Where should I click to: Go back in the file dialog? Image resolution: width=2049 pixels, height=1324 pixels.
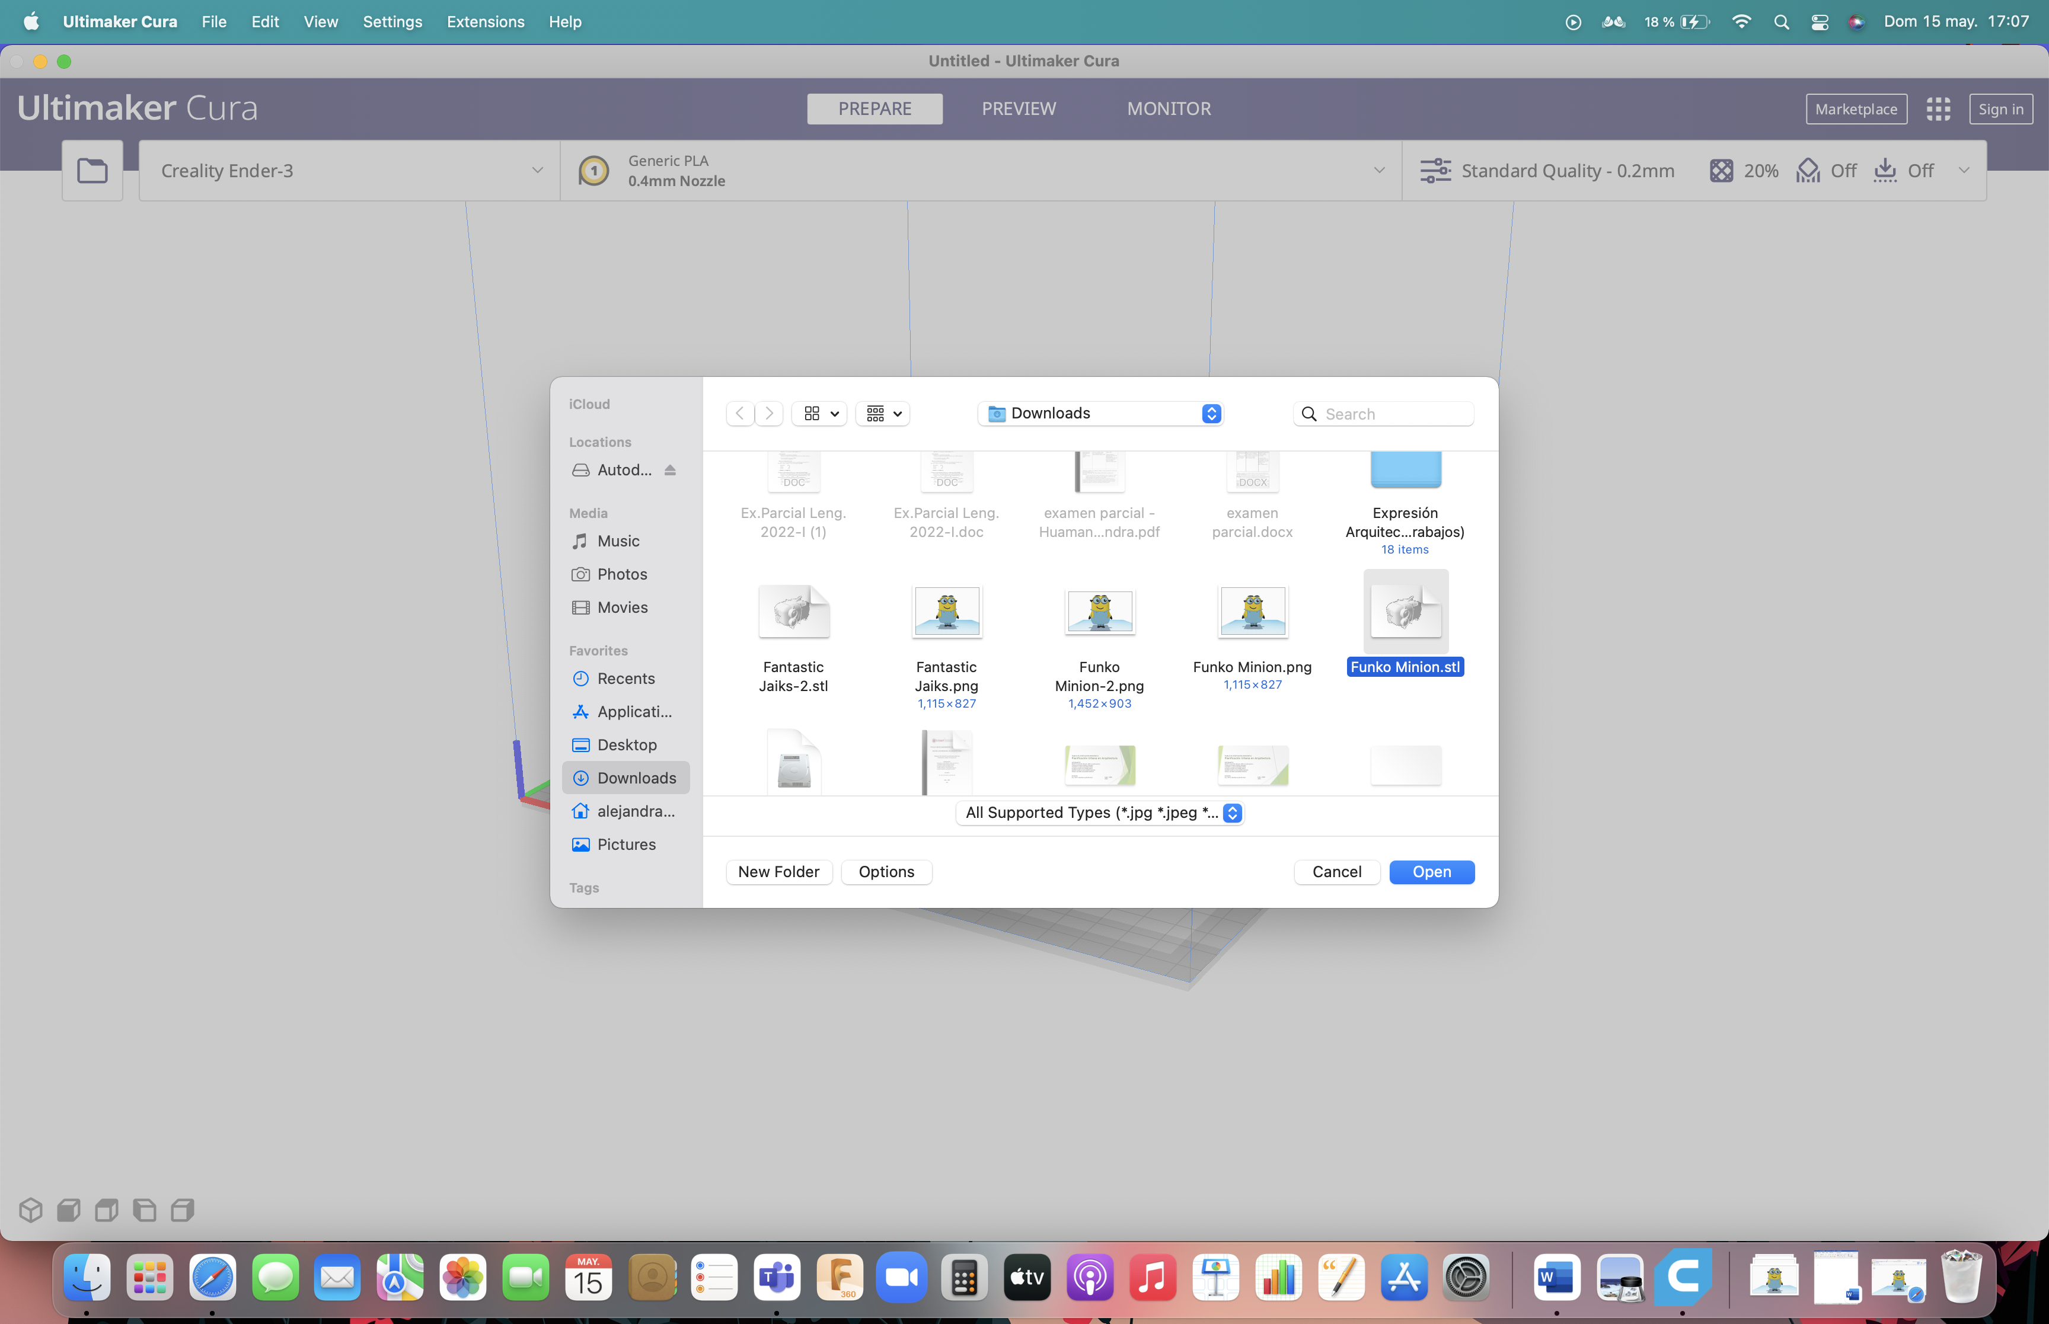tap(739, 414)
